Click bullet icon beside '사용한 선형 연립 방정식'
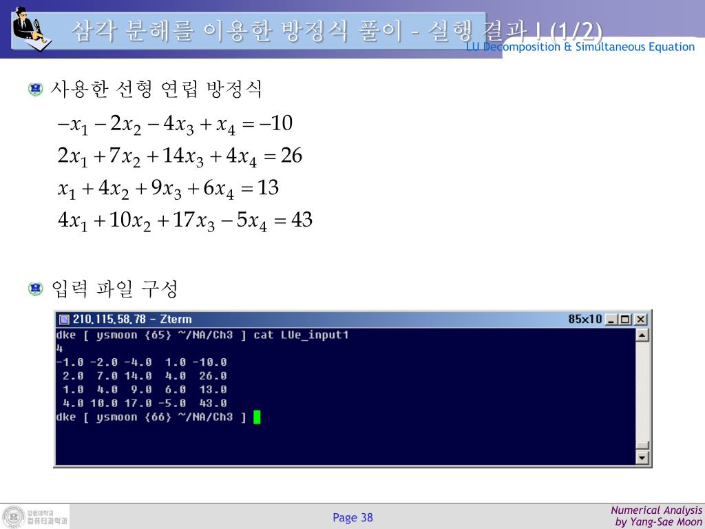Viewport: 705px width, 529px height. click(36, 89)
